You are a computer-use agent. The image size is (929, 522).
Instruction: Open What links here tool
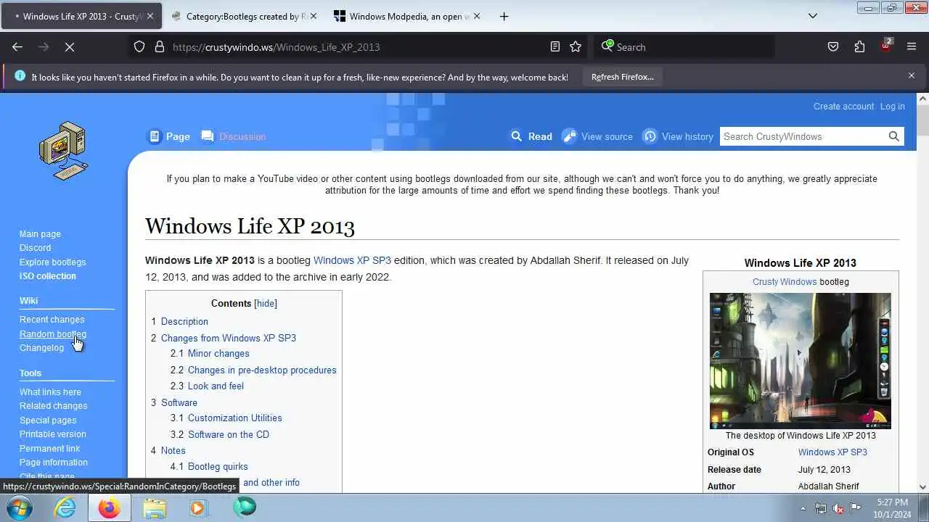(x=50, y=392)
